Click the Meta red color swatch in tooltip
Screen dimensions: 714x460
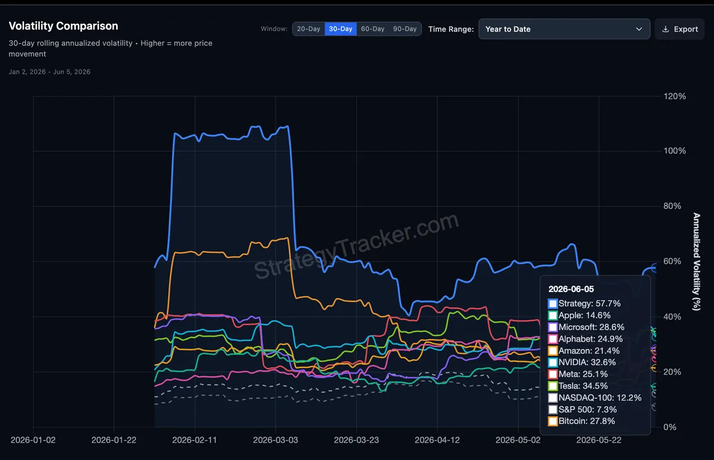click(x=553, y=374)
